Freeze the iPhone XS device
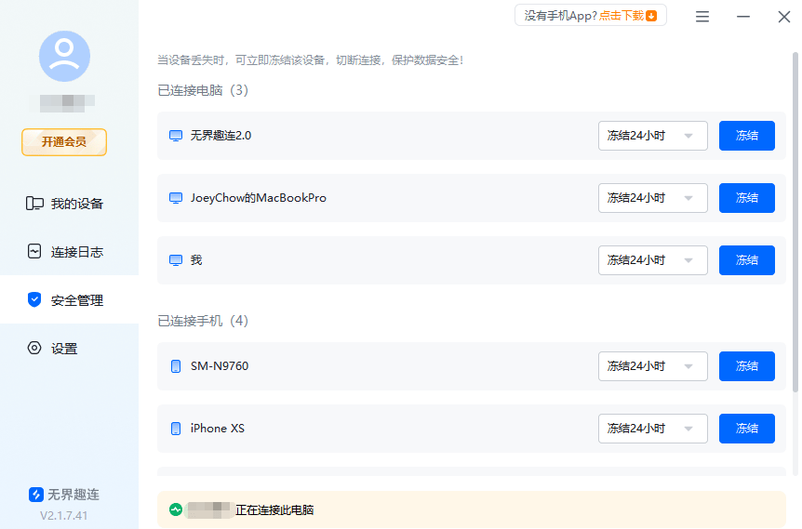The height and width of the screenshot is (529, 802). click(x=746, y=429)
